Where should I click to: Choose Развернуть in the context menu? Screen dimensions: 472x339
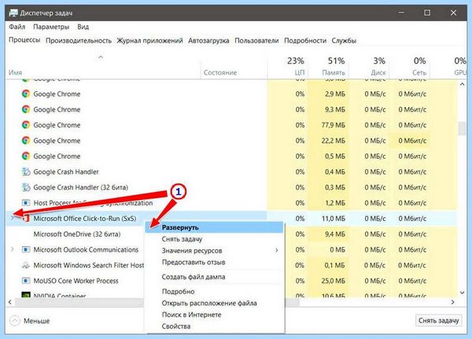214,227
